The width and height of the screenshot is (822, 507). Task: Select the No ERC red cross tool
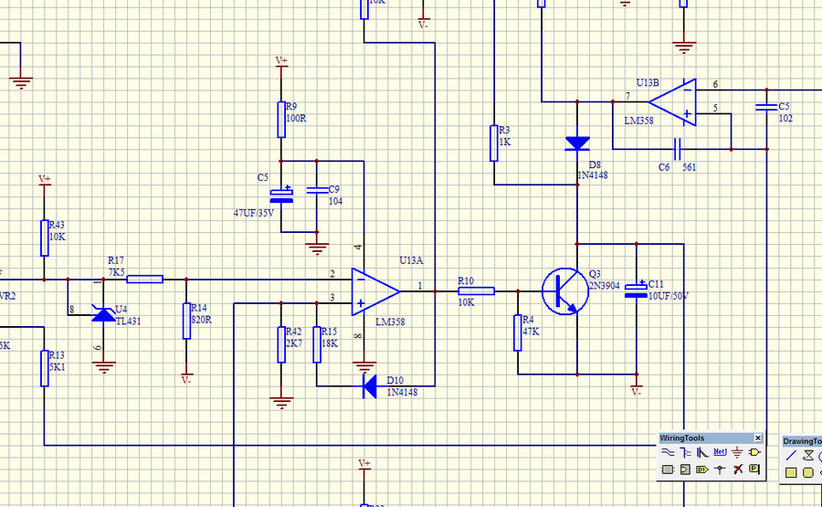[737, 470]
